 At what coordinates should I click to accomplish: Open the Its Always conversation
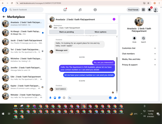[23, 33]
